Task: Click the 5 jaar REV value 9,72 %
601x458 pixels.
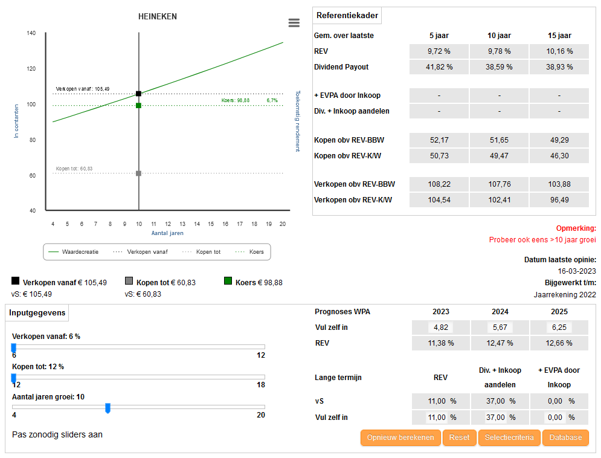Action: click(x=439, y=51)
